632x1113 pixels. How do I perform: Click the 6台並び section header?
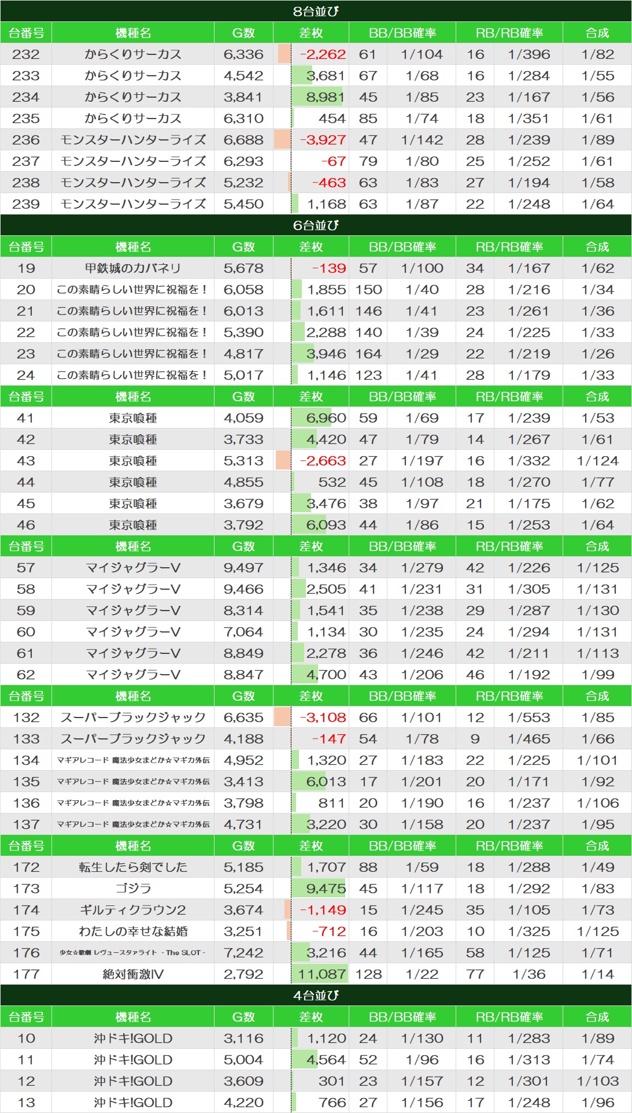pos(316,225)
